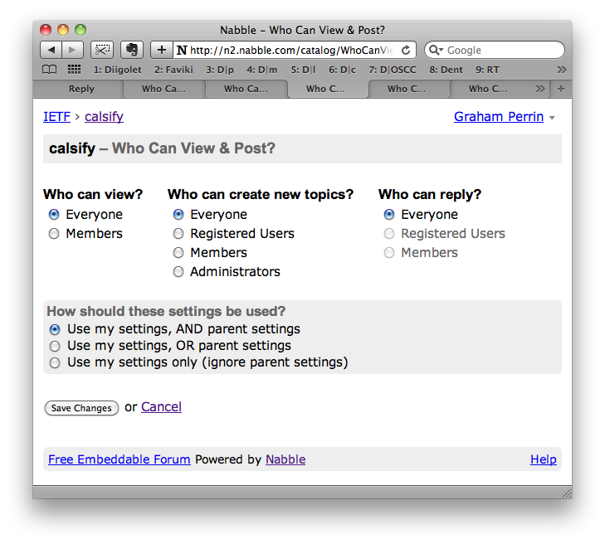Click the plus add bookmark button
Screen dimensions: 605x544
(162, 50)
